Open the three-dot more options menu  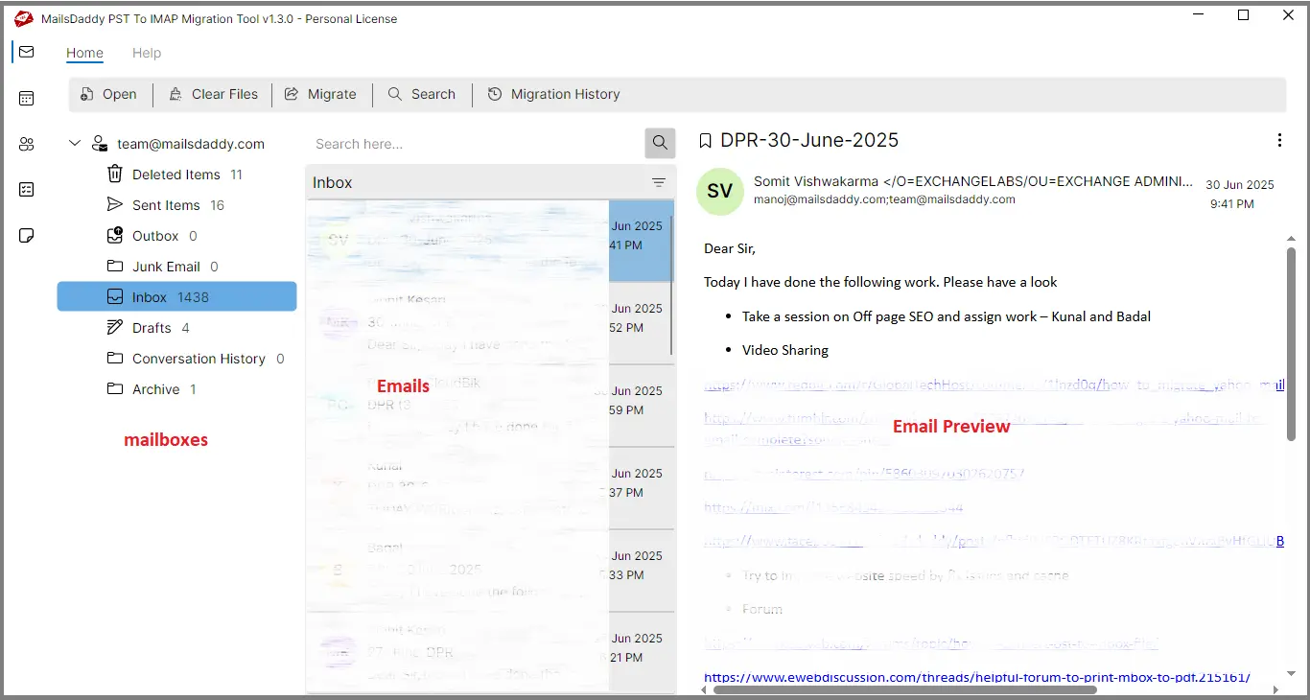[x=1279, y=141]
